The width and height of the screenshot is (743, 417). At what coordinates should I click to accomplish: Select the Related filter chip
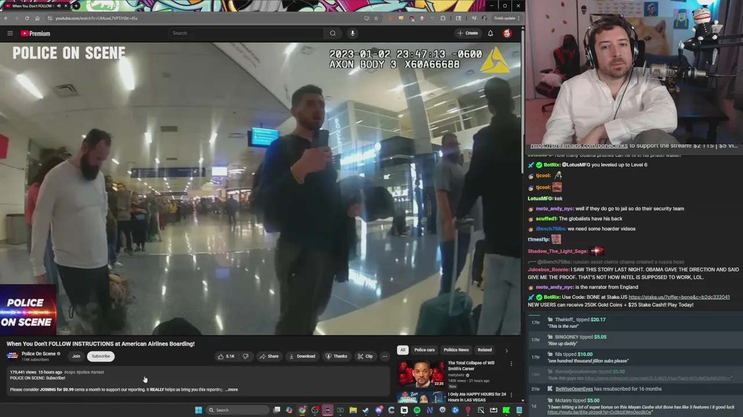click(x=485, y=350)
